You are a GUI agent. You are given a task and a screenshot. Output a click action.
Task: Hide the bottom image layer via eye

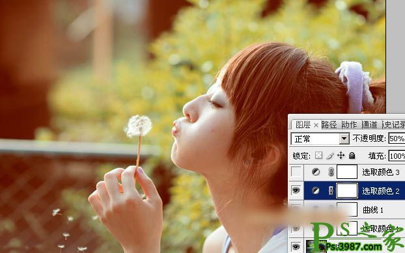(296, 246)
